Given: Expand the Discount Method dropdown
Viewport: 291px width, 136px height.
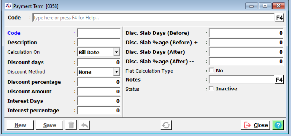Looking at the screenshot, I should (116, 72).
